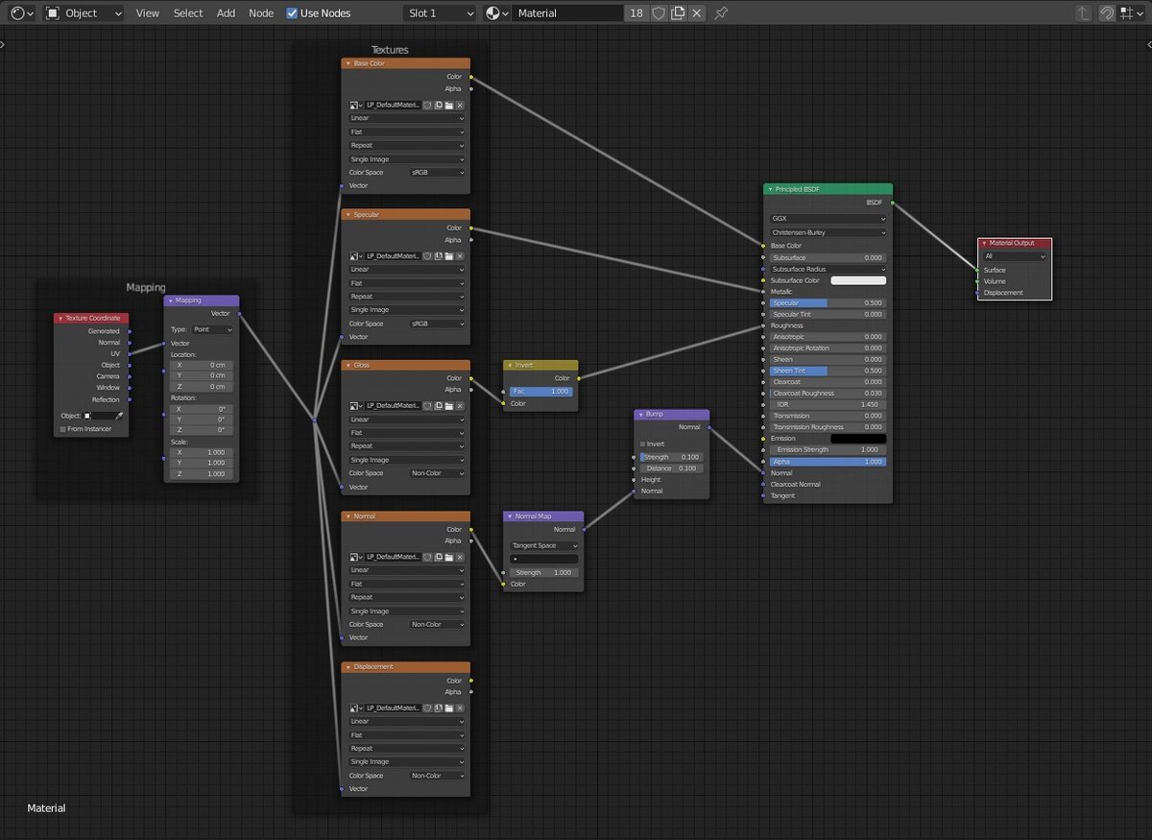Click the Material user count 18
The width and height of the screenshot is (1152, 840).
pos(636,13)
